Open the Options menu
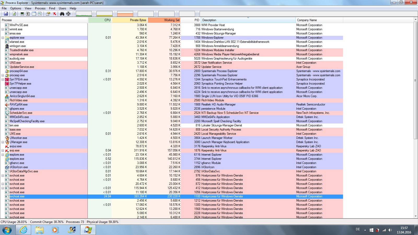This screenshot has height=235, width=418. click(x=16, y=8)
